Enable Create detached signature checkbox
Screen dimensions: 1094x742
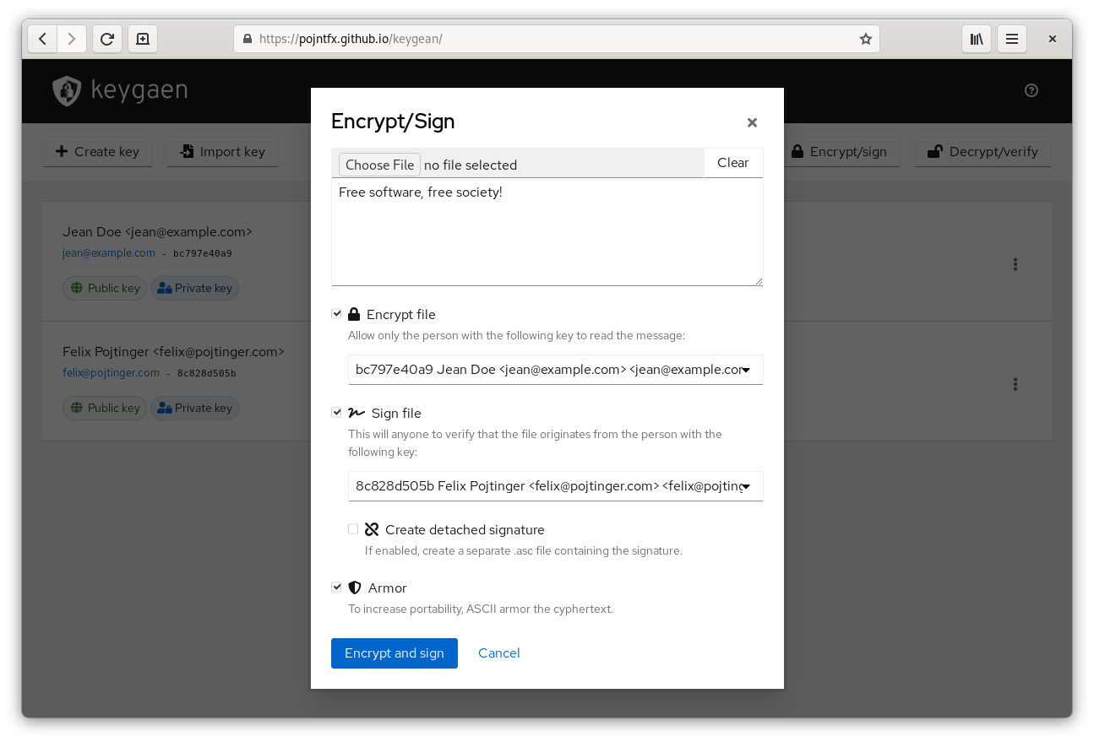[x=353, y=529]
